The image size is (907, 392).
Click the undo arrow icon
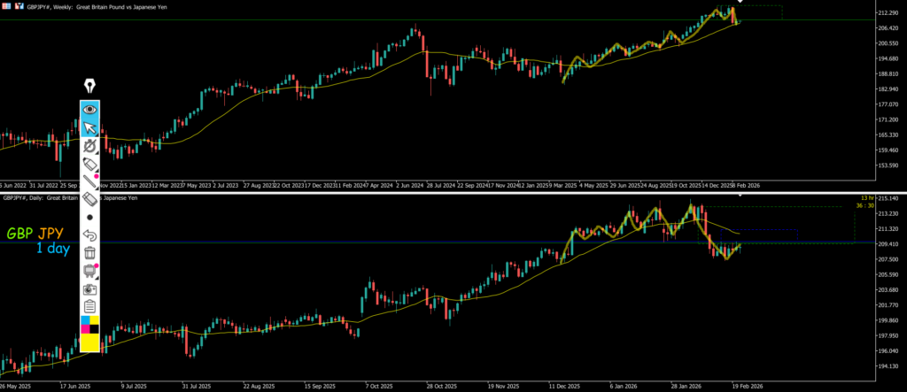click(89, 235)
